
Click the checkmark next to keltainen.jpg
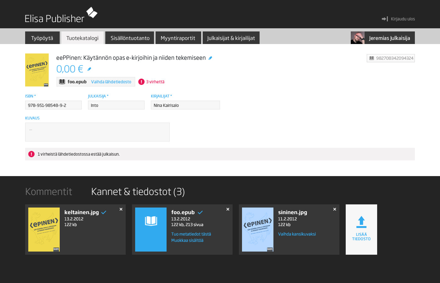[x=104, y=213]
